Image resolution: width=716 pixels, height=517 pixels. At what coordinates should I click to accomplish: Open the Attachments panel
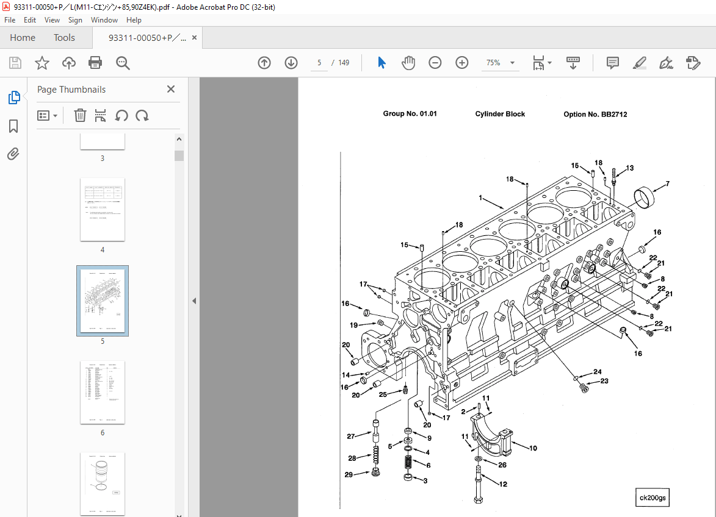13,154
